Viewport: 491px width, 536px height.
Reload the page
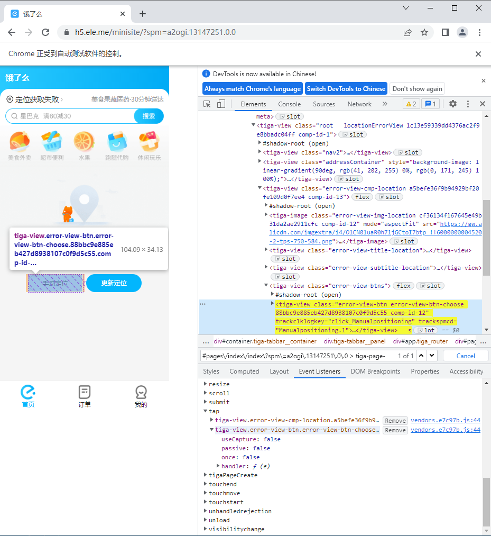45,32
